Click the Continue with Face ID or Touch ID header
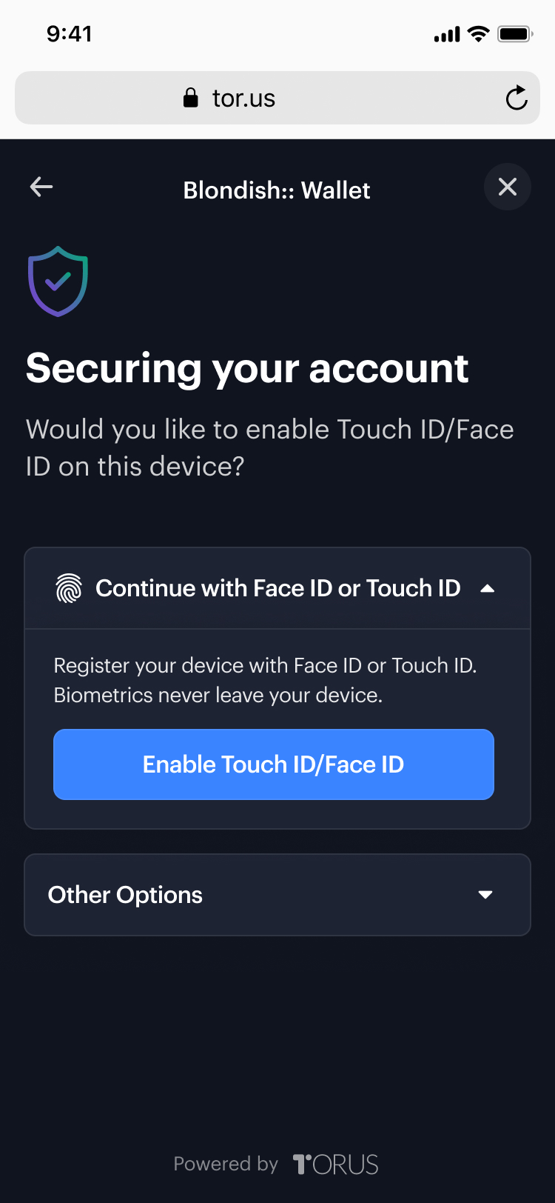Viewport: 555px width, 1203px height. tap(277, 588)
